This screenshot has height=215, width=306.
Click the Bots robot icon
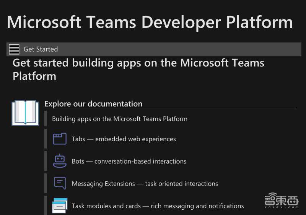(x=60, y=161)
